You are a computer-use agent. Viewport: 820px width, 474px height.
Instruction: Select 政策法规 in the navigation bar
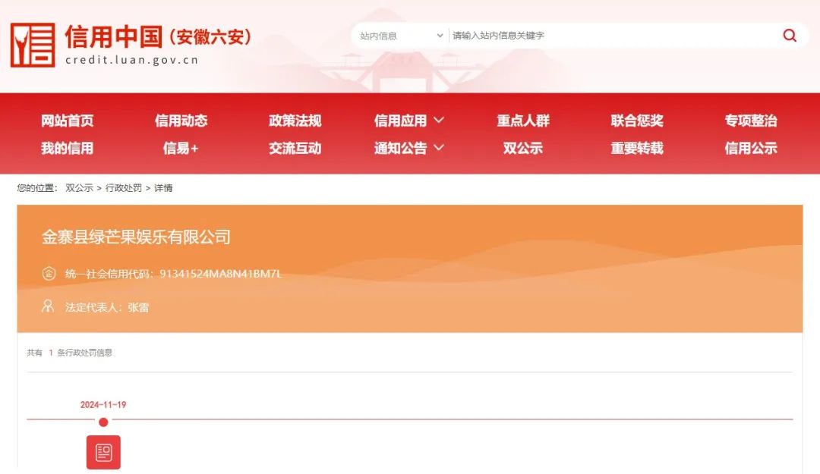click(x=295, y=121)
